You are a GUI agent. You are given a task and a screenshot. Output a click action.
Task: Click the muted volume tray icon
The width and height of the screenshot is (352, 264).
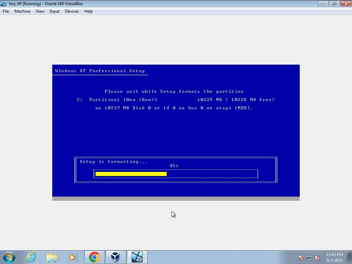pyautogui.click(x=317, y=257)
